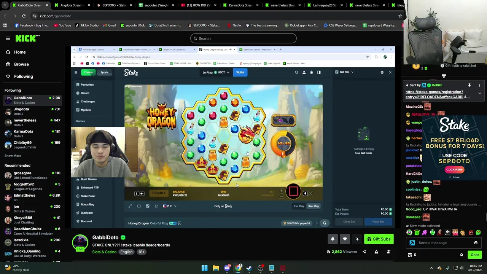Follow the channel with the heart icon
The image size is (487, 274).
point(345,239)
